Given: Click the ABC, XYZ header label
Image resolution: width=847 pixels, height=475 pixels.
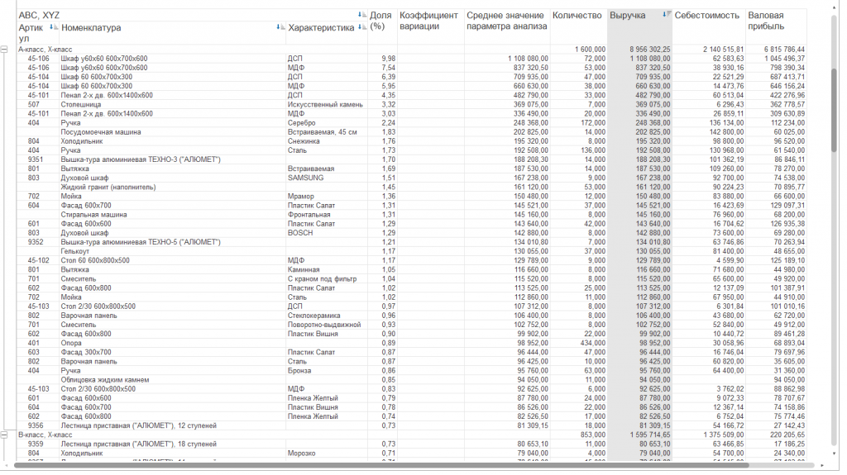Looking at the screenshot, I should [39, 15].
